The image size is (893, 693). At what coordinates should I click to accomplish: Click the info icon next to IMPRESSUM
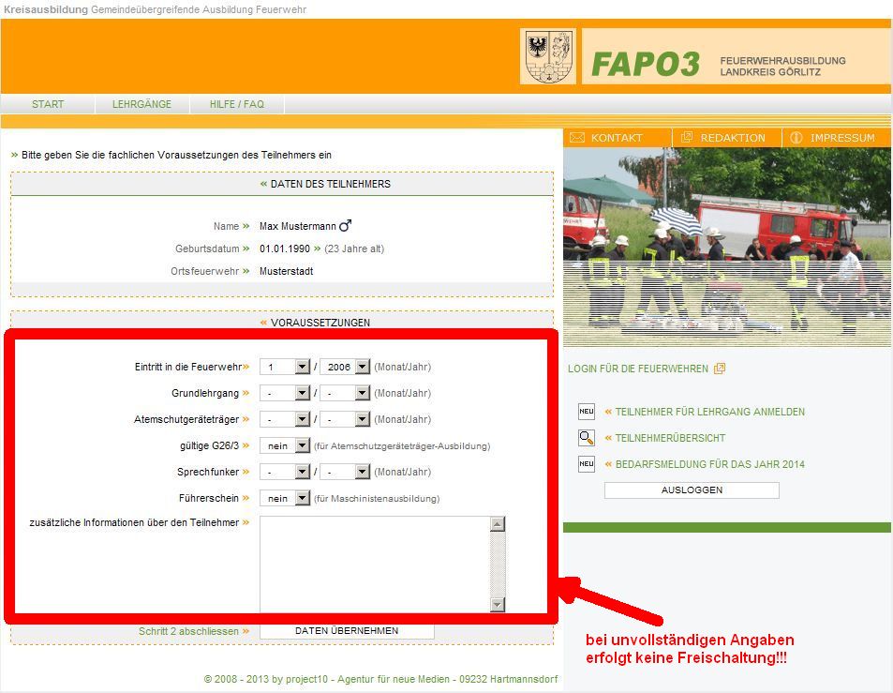[x=796, y=137]
